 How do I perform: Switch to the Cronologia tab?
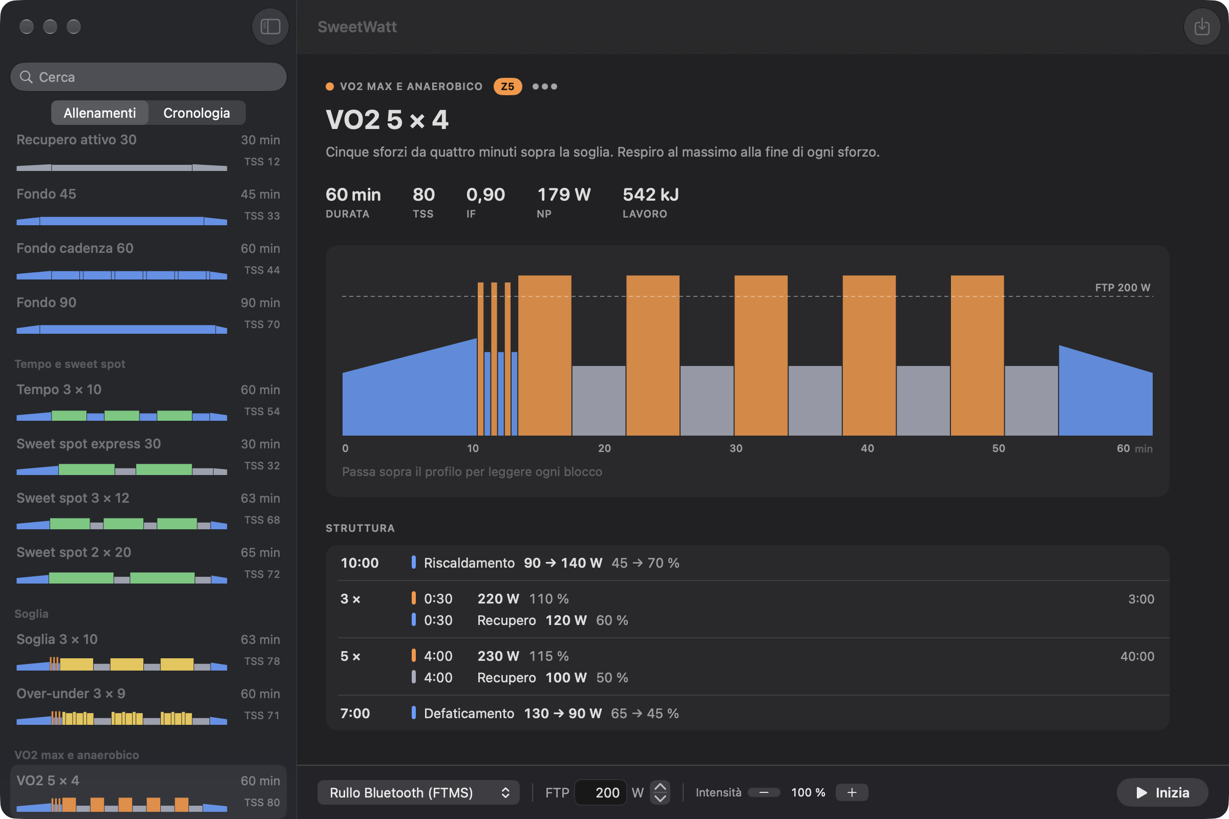(197, 113)
